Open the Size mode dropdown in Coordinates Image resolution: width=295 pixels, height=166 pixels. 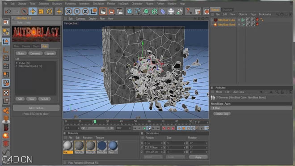pos(175,157)
